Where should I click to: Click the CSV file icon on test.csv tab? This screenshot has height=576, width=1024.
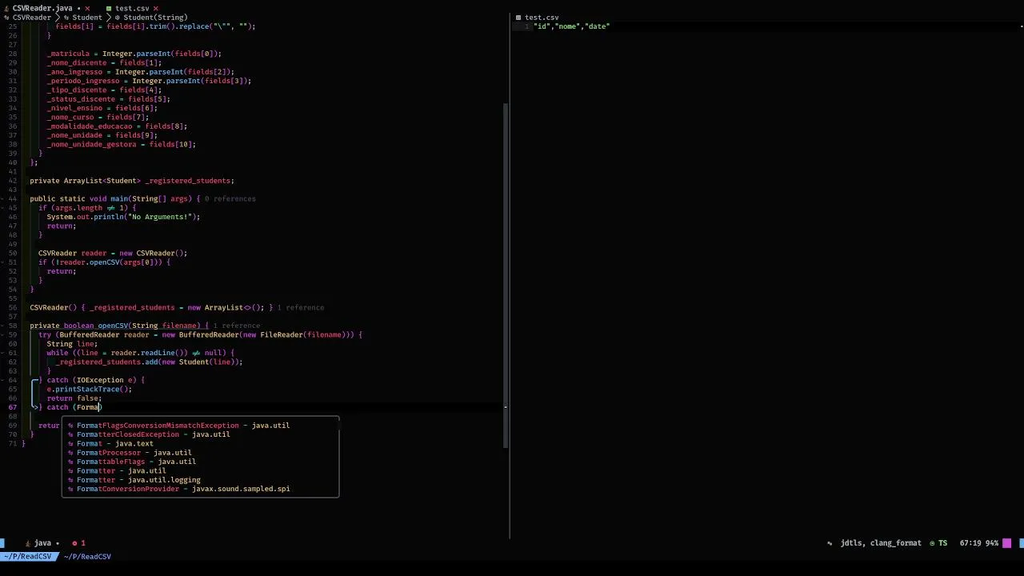pyautogui.click(x=109, y=8)
